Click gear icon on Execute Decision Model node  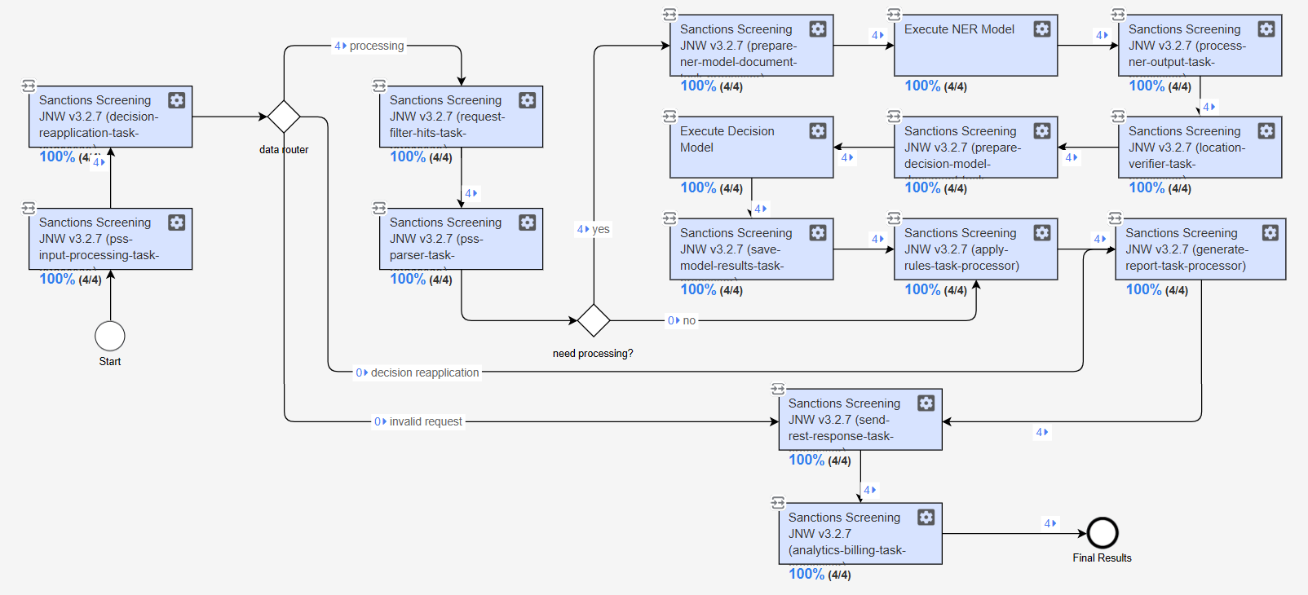818,131
